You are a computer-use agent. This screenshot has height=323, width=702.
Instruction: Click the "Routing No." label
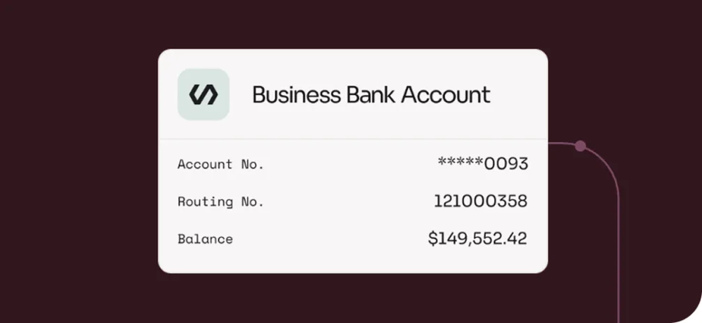pos(220,202)
